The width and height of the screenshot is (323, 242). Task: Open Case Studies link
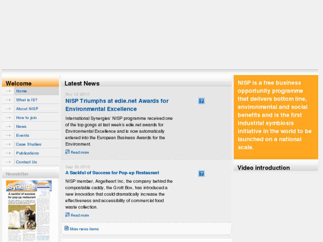tap(28, 144)
